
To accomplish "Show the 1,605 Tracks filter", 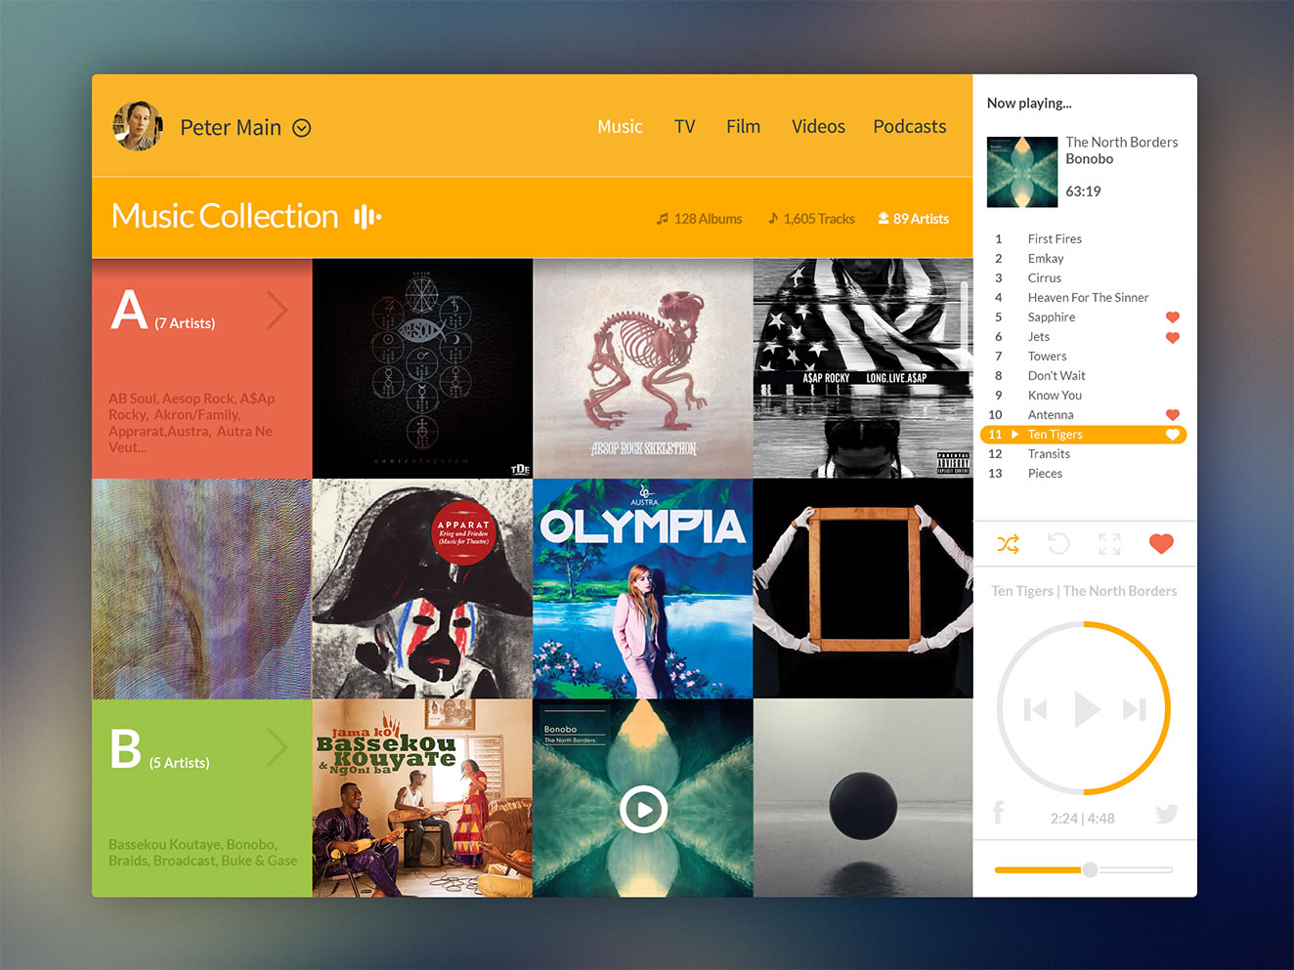I will click(x=811, y=219).
